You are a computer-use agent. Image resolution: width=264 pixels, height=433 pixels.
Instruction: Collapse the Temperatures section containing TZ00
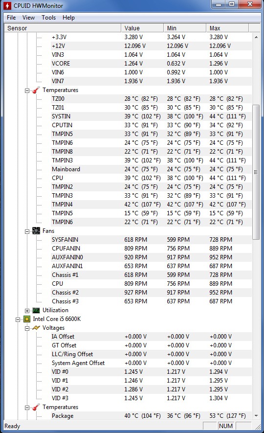[x=27, y=91]
